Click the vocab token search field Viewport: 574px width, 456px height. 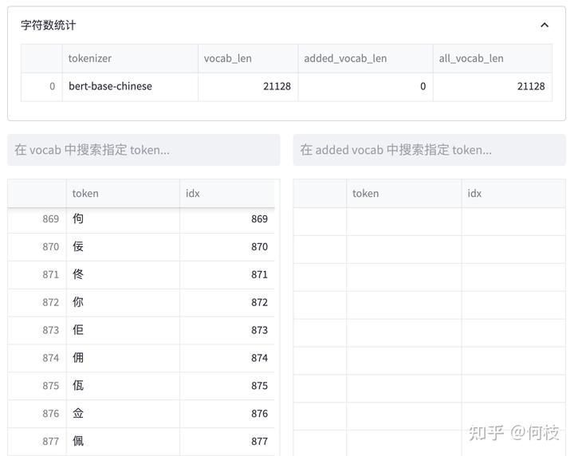[143, 150]
